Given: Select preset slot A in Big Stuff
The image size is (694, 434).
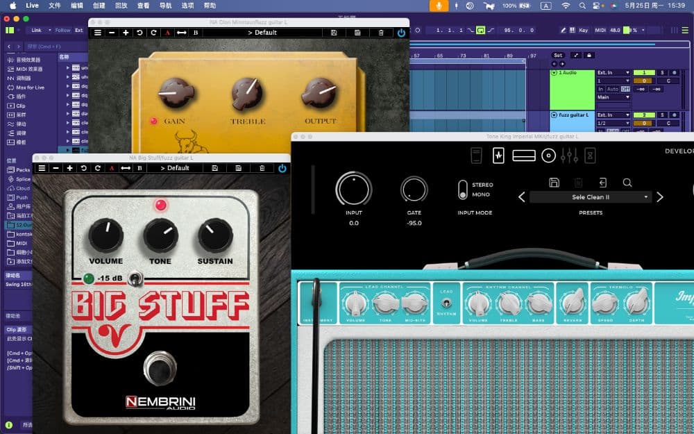Looking at the screenshot, I should click(x=112, y=168).
